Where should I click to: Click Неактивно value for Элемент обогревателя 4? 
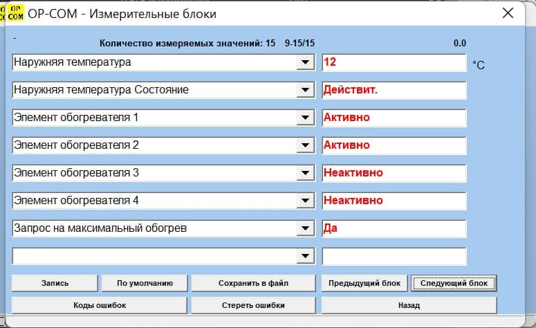[394, 201]
